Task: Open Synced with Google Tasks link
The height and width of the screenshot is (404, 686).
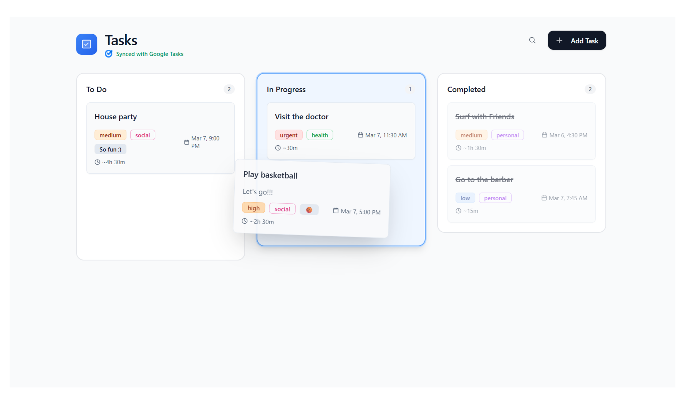Action: (149, 54)
